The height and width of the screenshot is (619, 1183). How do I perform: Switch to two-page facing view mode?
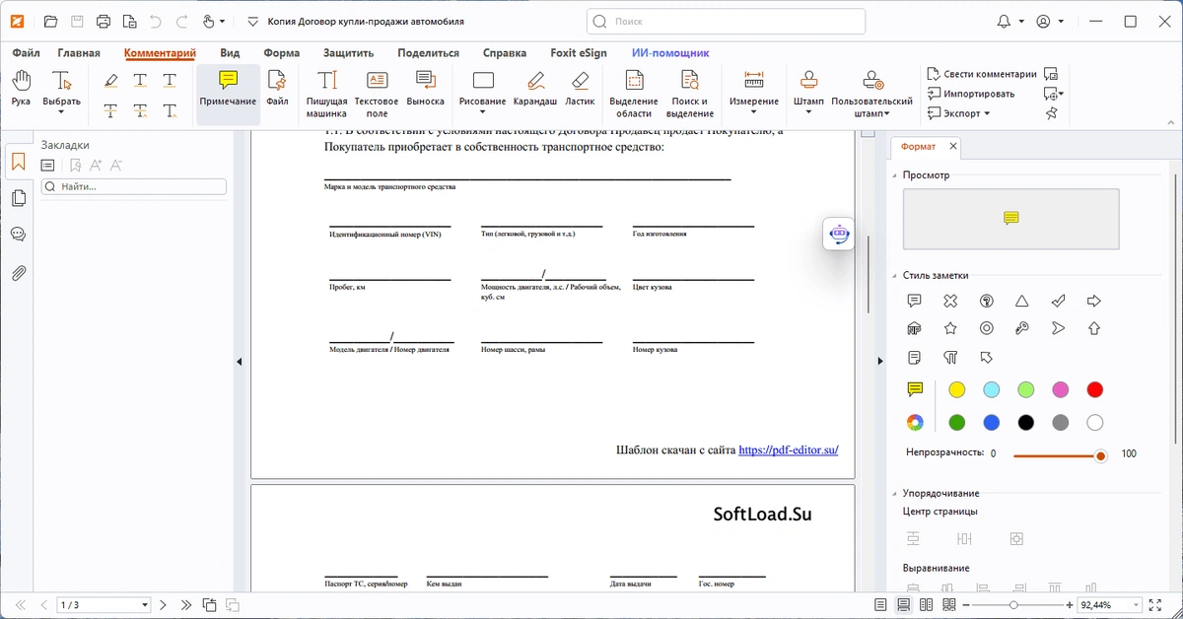pyautogui.click(x=927, y=604)
